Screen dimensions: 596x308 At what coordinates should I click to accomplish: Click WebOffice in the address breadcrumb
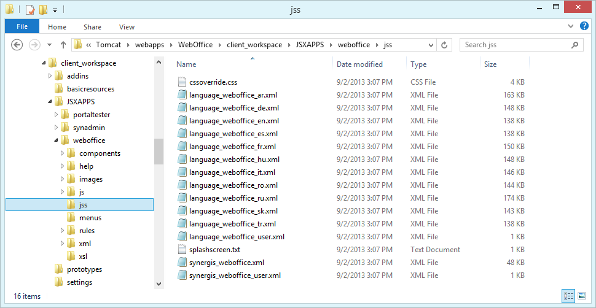click(196, 45)
